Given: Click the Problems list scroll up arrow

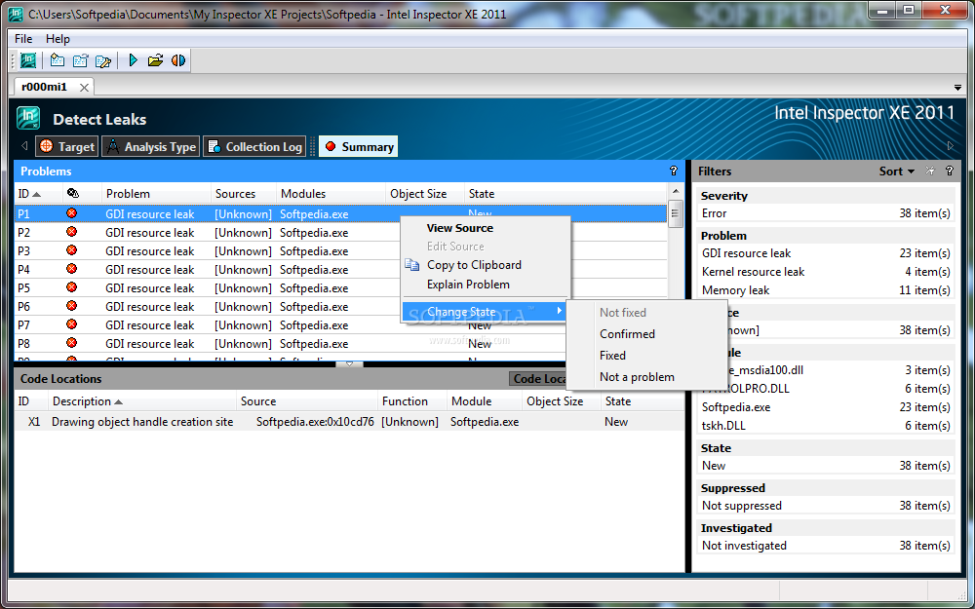Looking at the screenshot, I should point(676,191).
